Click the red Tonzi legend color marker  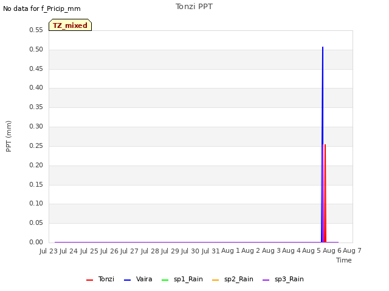pyautogui.click(x=89, y=280)
